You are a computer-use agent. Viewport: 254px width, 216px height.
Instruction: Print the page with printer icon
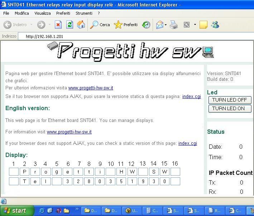coord(174,25)
